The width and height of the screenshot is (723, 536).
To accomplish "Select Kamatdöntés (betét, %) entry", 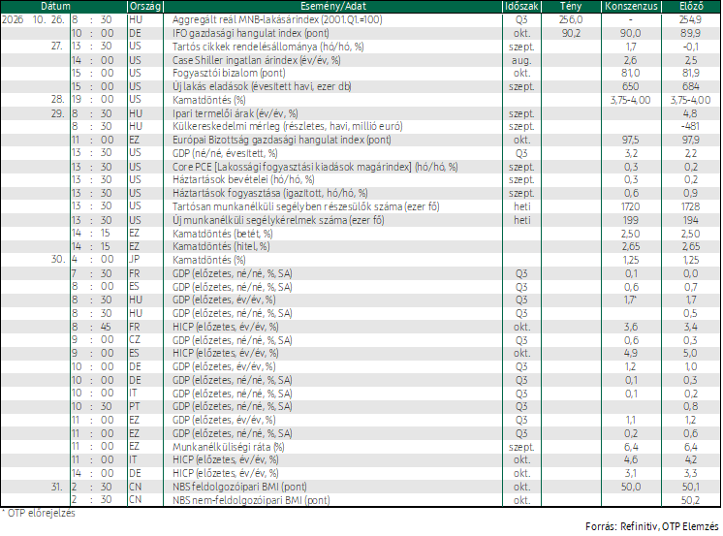I will [222, 234].
